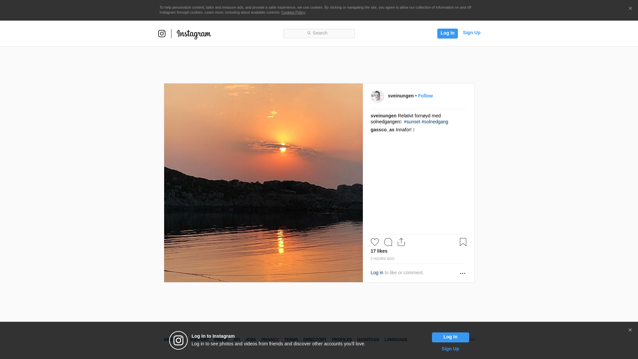Image resolution: width=638 pixels, height=359 pixels.
Task: Click into the Search field
Action: click(319, 33)
